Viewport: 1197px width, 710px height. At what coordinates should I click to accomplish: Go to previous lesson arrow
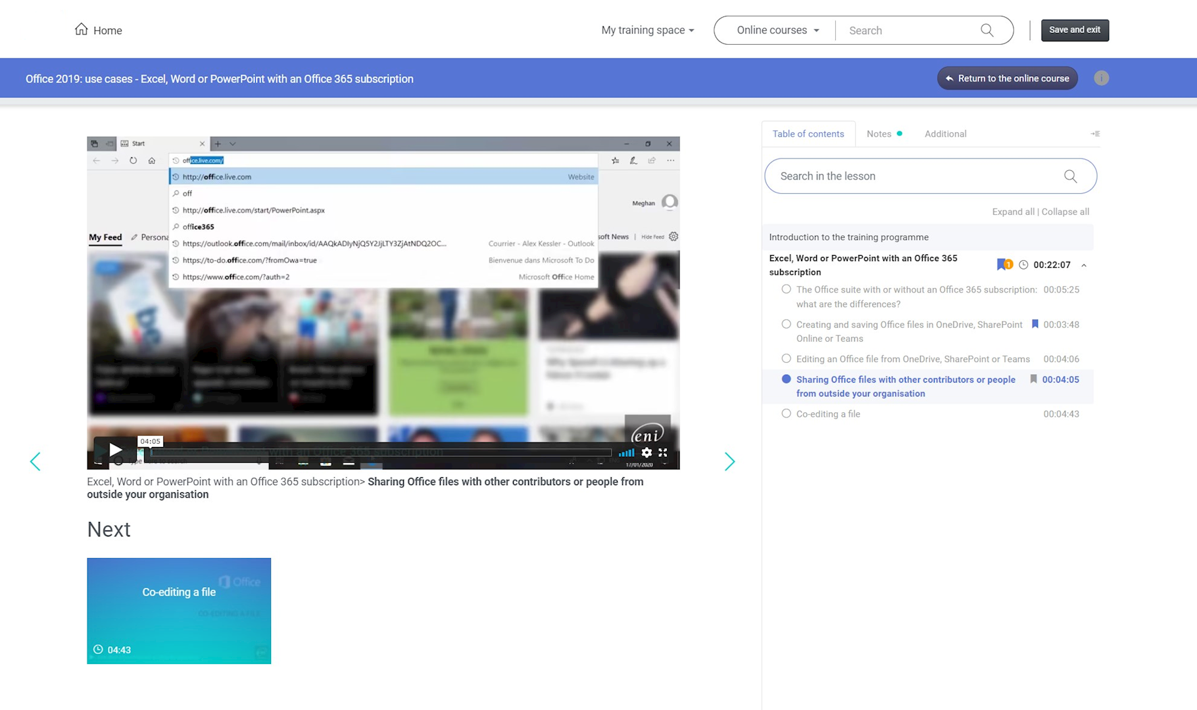(36, 461)
